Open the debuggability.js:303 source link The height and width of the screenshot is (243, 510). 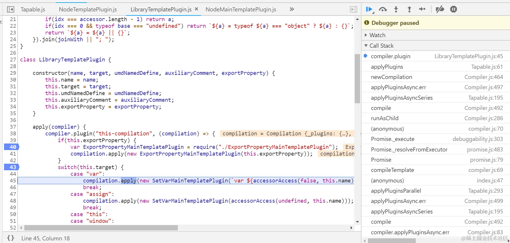pyautogui.click(x=477, y=139)
